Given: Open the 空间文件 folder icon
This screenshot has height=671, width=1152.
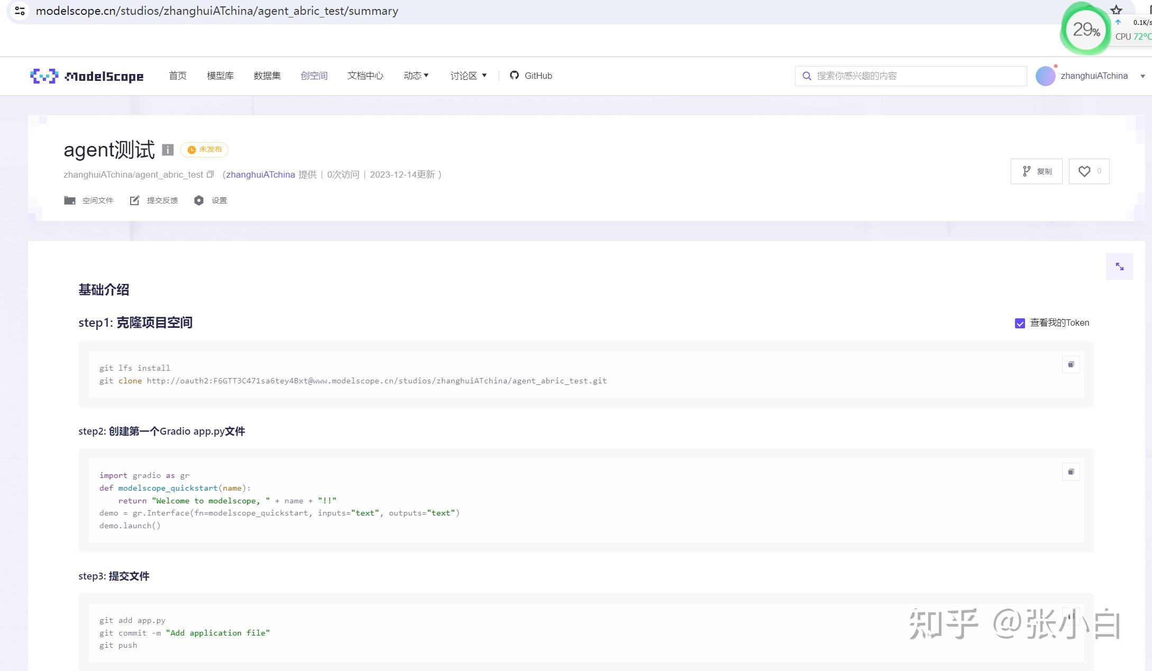Looking at the screenshot, I should (70, 200).
